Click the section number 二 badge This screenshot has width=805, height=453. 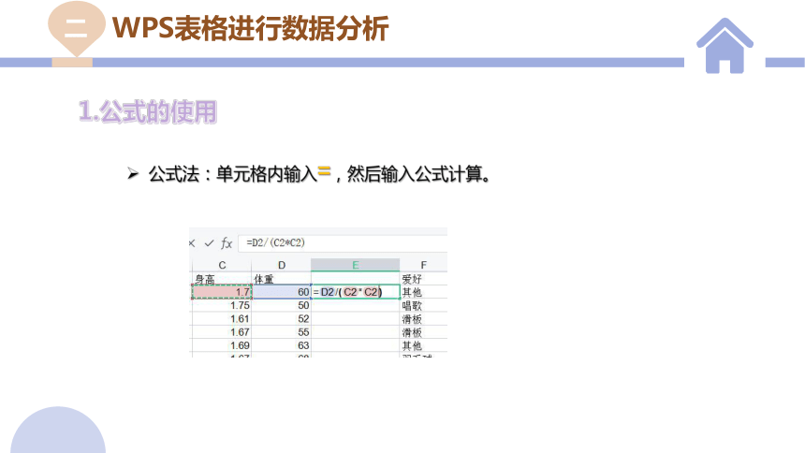click(x=76, y=28)
